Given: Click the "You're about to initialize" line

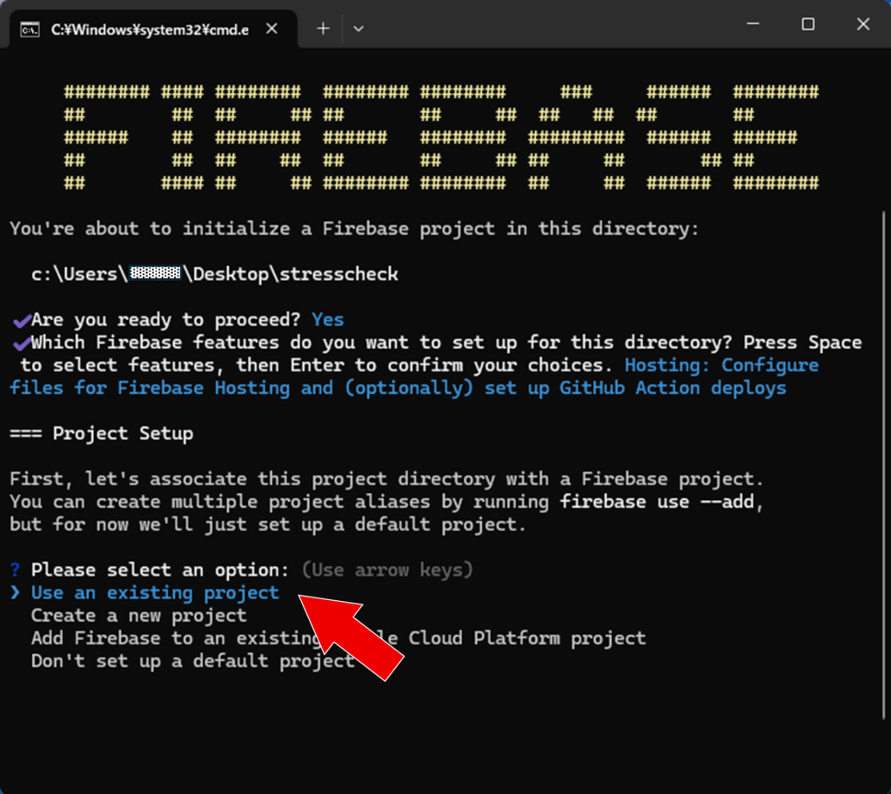Looking at the screenshot, I should (354, 229).
